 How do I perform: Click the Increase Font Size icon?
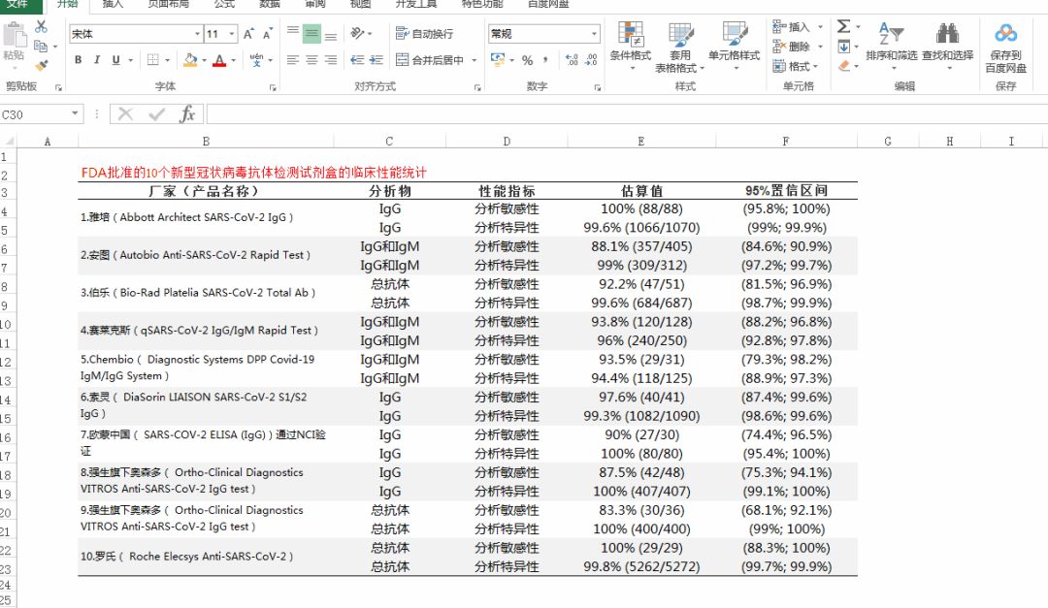[x=249, y=34]
